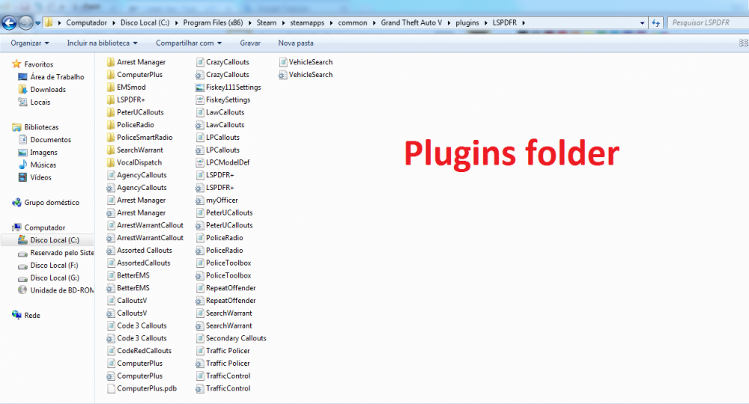Click the Downloads folder icon in sidebar
This screenshot has width=749, height=404.
(x=22, y=89)
